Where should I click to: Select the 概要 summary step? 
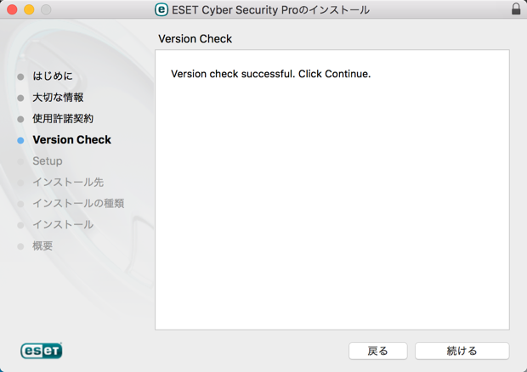point(42,245)
